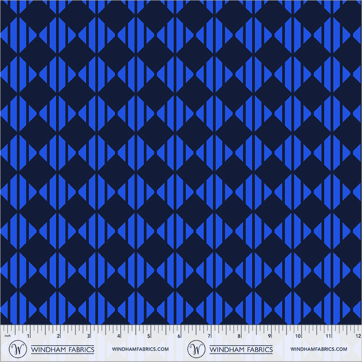Click the number 6 on the ruler
The image size is (362, 362).
[179, 336]
